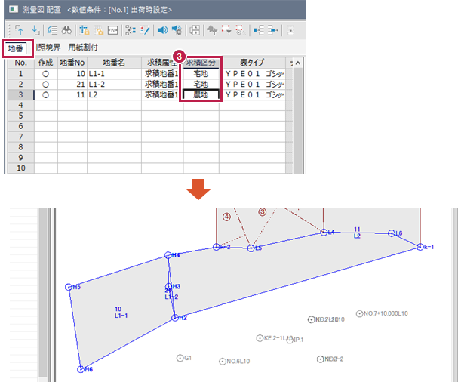Toggle the 作成 circle for row 3
Viewport: 458px width, 382px height.
45,95
